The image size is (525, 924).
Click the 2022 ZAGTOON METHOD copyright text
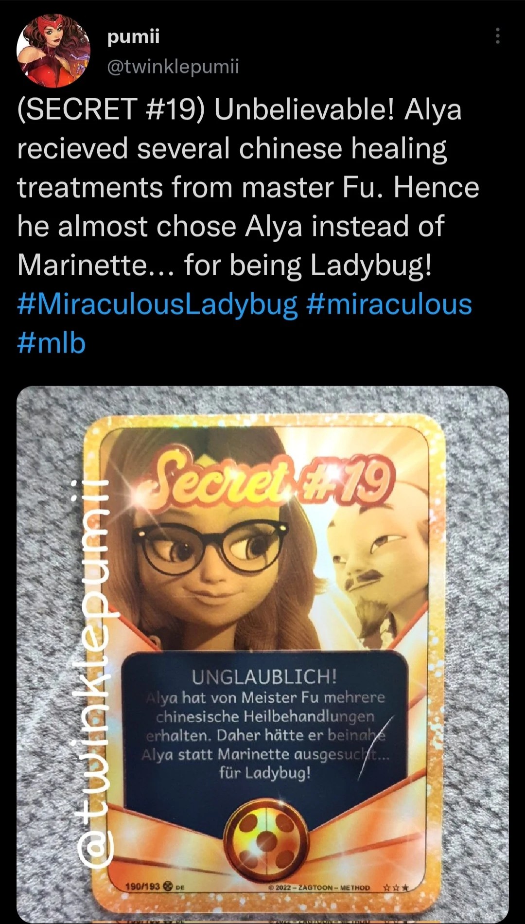319,888
